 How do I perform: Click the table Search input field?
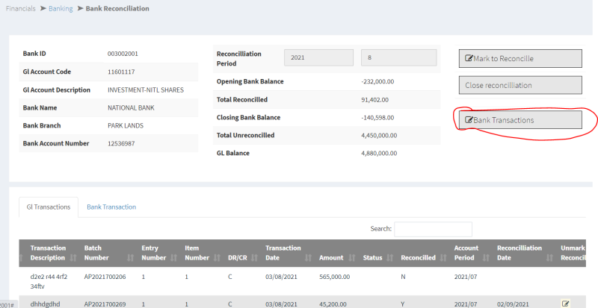click(x=433, y=229)
